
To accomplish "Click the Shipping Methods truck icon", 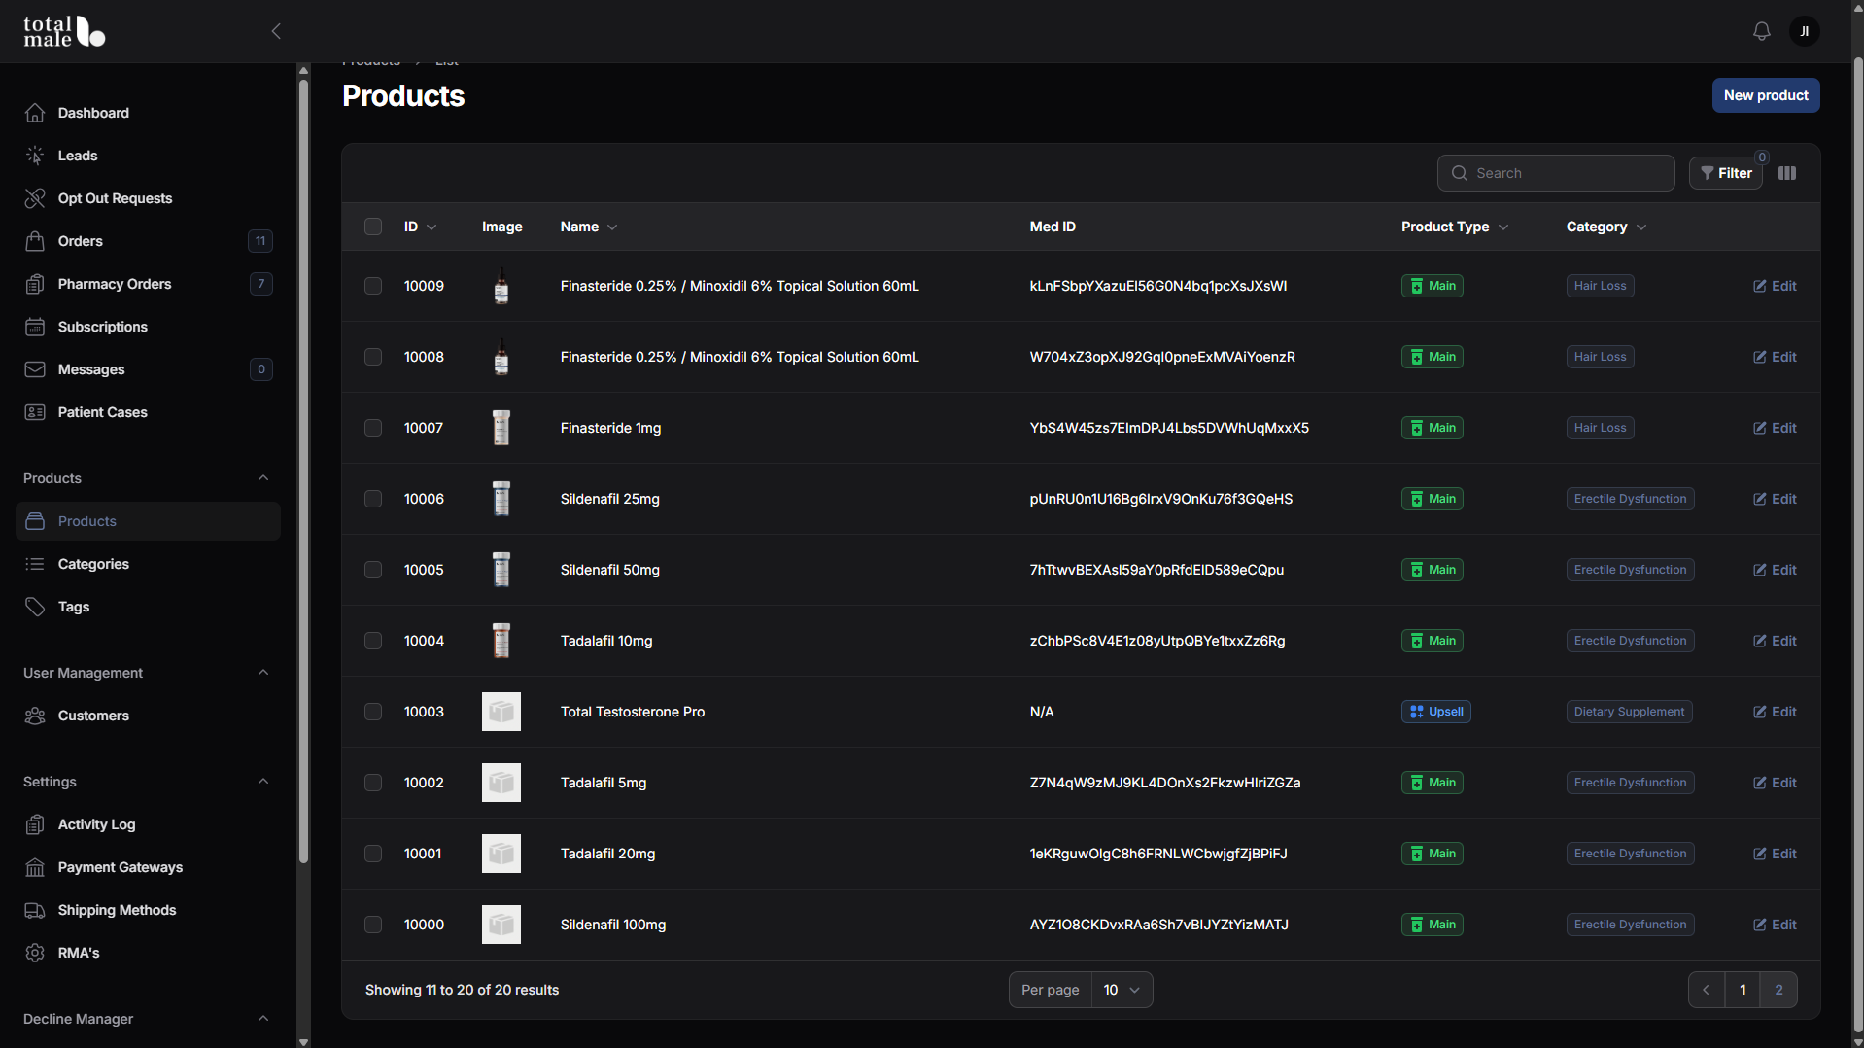I will pos(35,910).
